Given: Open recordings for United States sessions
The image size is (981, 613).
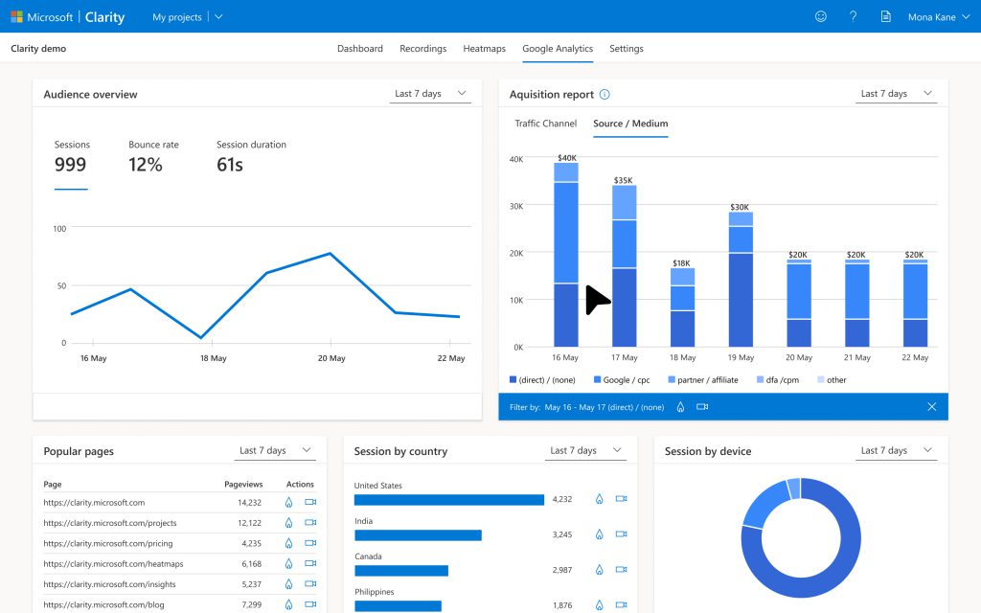Looking at the screenshot, I should point(621,498).
